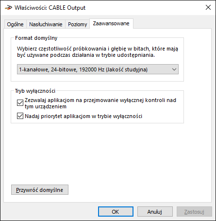Cancel using the Anuluj button
The image size is (216, 221).
point(155,212)
